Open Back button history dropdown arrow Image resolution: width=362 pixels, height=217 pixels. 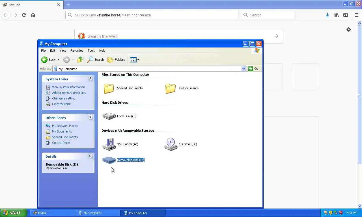pyautogui.click(x=59, y=60)
